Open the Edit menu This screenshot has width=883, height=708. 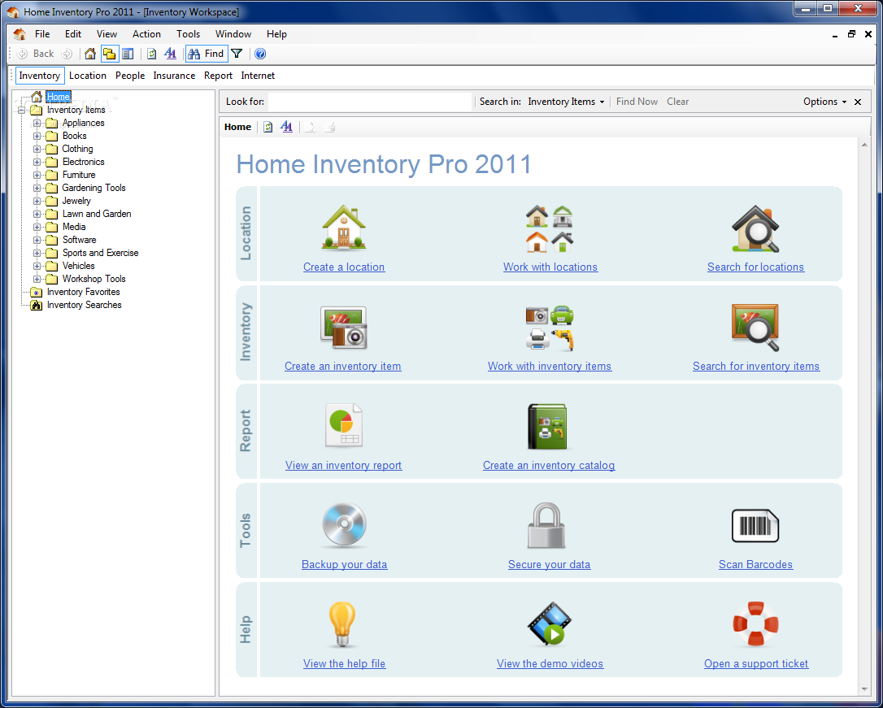pyautogui.click(x=73, y=34)
